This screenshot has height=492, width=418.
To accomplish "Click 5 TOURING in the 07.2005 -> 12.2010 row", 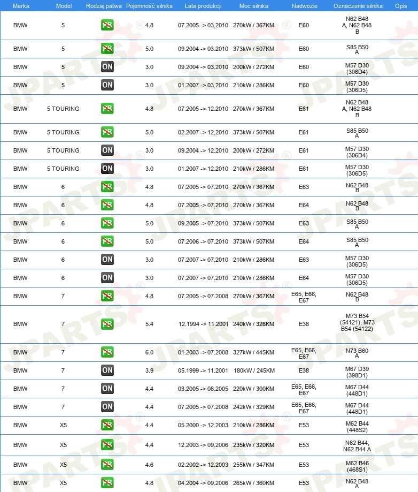I will point(63,109).
